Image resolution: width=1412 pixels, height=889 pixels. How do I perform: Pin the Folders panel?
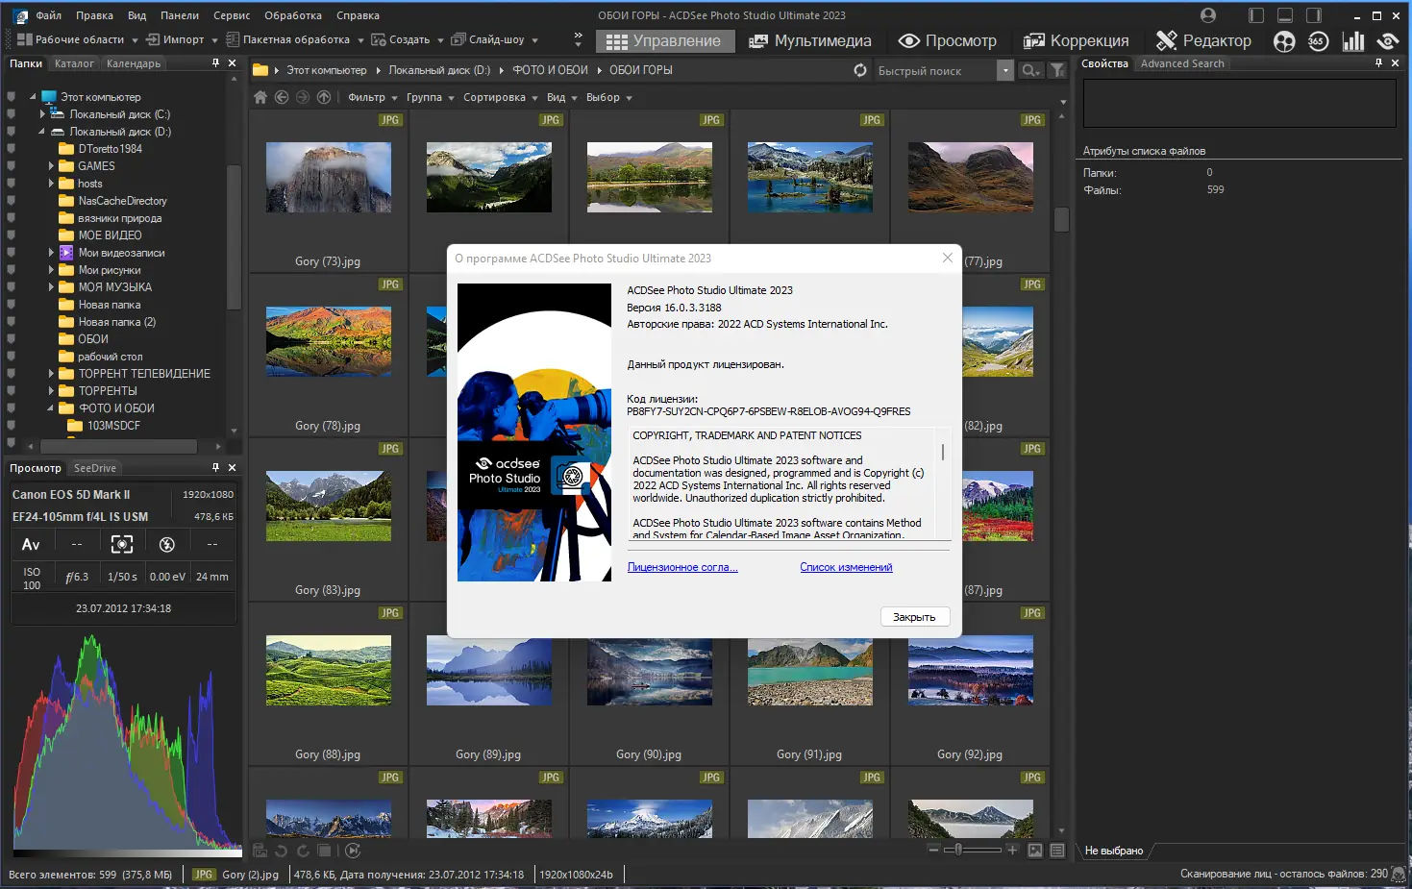coord(215,62)
